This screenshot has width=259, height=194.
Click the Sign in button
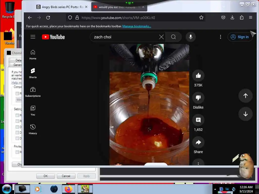click(x=240, y=37)
